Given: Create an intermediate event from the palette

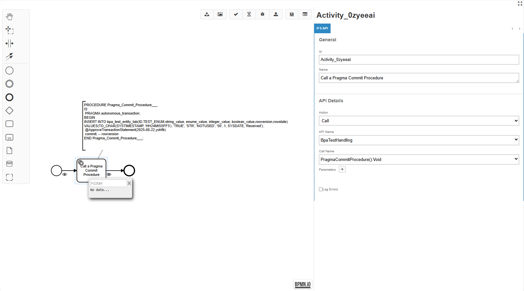Looking at the screenshot, I should coord(9,84).
